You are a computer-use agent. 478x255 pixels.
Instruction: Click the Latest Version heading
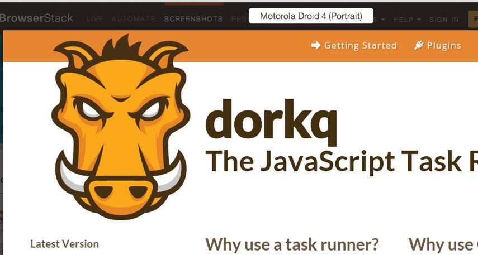coord(65,244)
